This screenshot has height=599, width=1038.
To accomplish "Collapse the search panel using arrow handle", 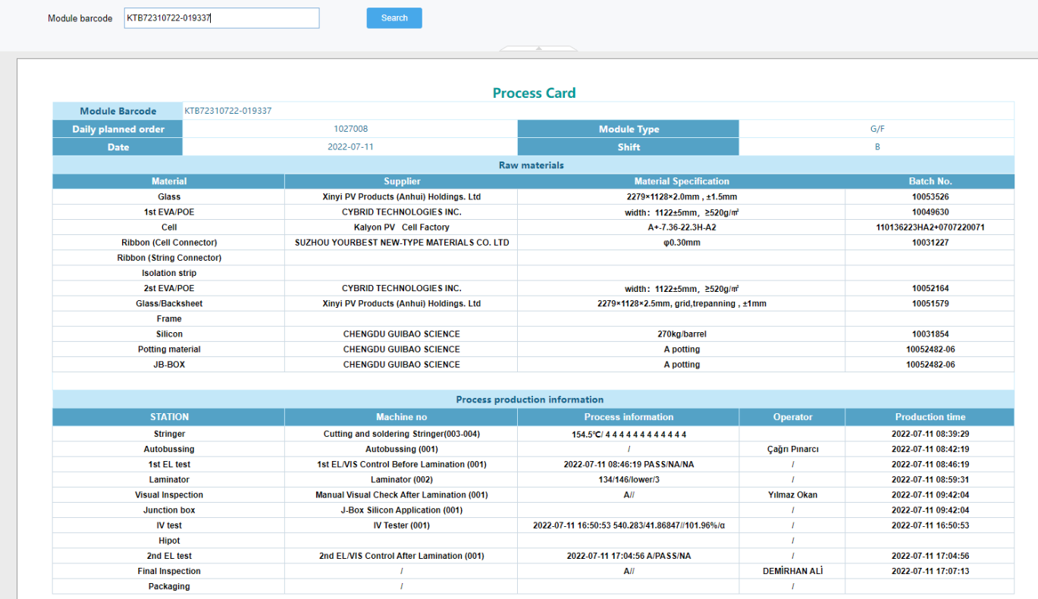I will (x=538, y=49).
